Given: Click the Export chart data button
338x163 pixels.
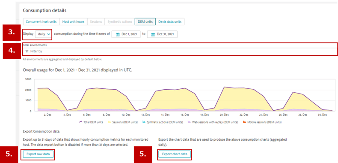Looking at the screenshot, I should tap(175, 154).
